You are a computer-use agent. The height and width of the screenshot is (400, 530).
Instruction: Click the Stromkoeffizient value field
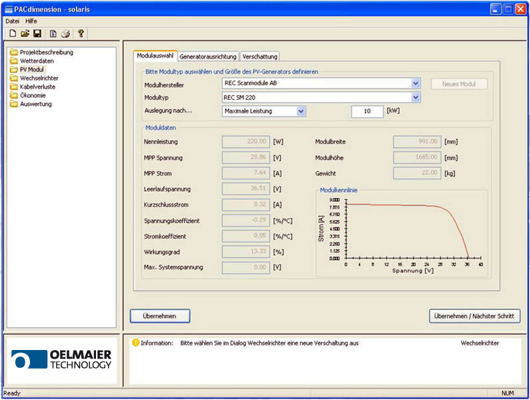pos(246,236)
